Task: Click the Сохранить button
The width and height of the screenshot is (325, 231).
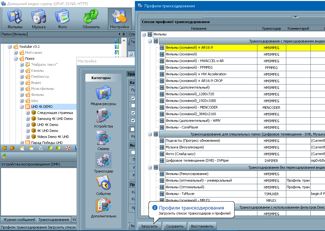Action: pos(175,226)
